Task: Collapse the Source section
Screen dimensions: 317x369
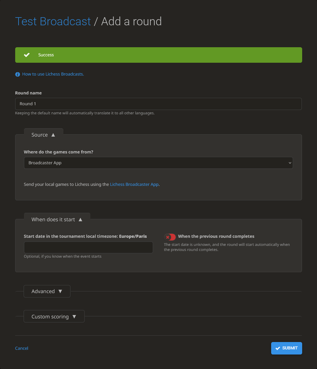Action: point(44,135)
